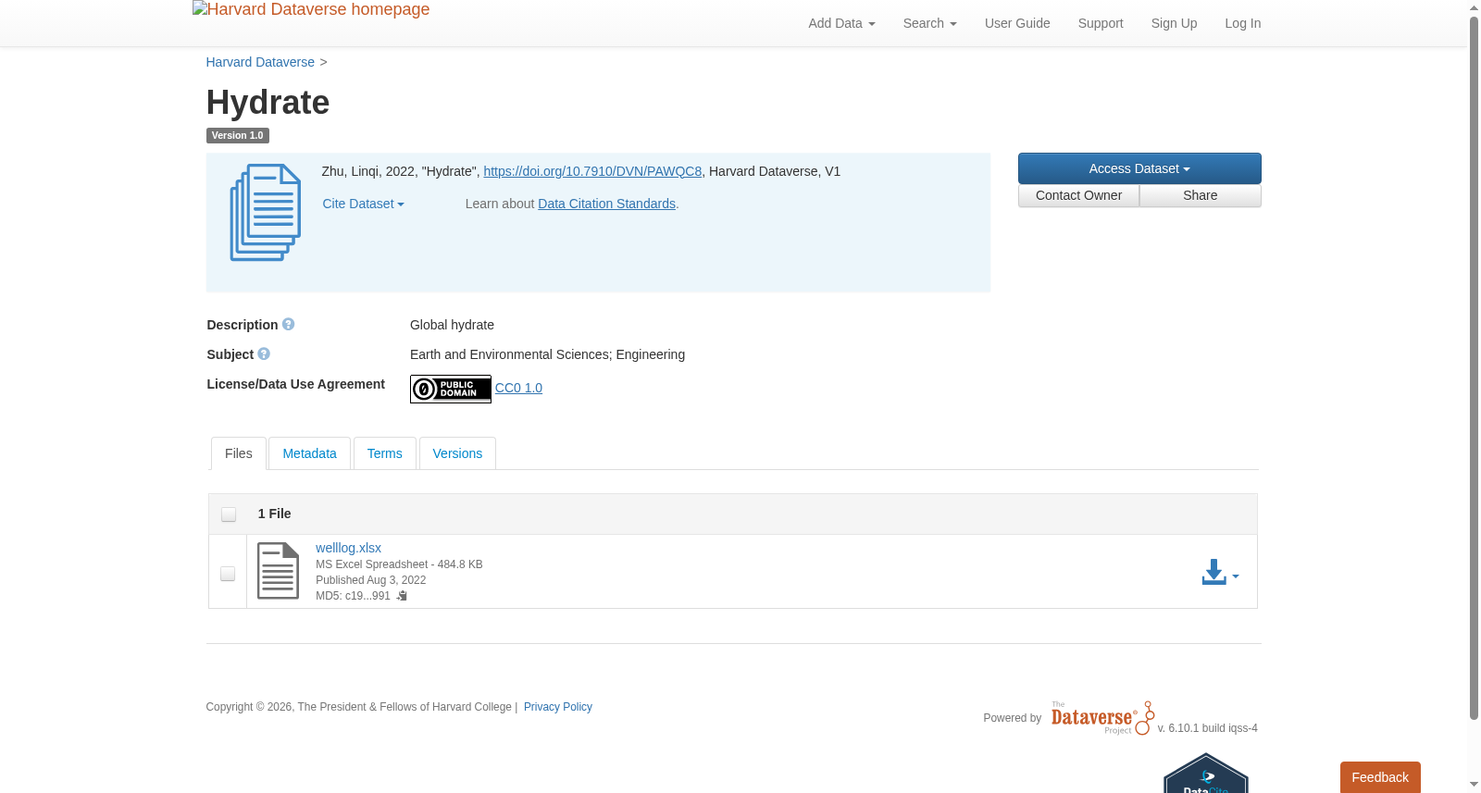Open the Privacy Policy link
Image resolution: width=1481 pixels, height=793 pixels.
point(558,707)
